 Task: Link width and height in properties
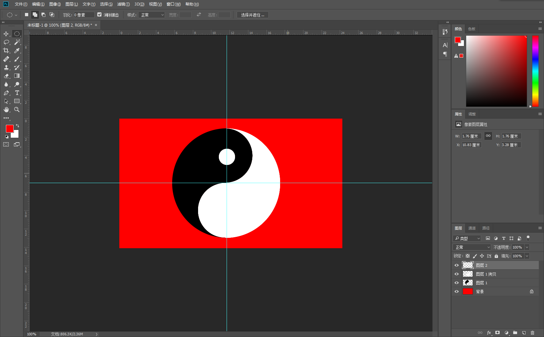(488, 136)
